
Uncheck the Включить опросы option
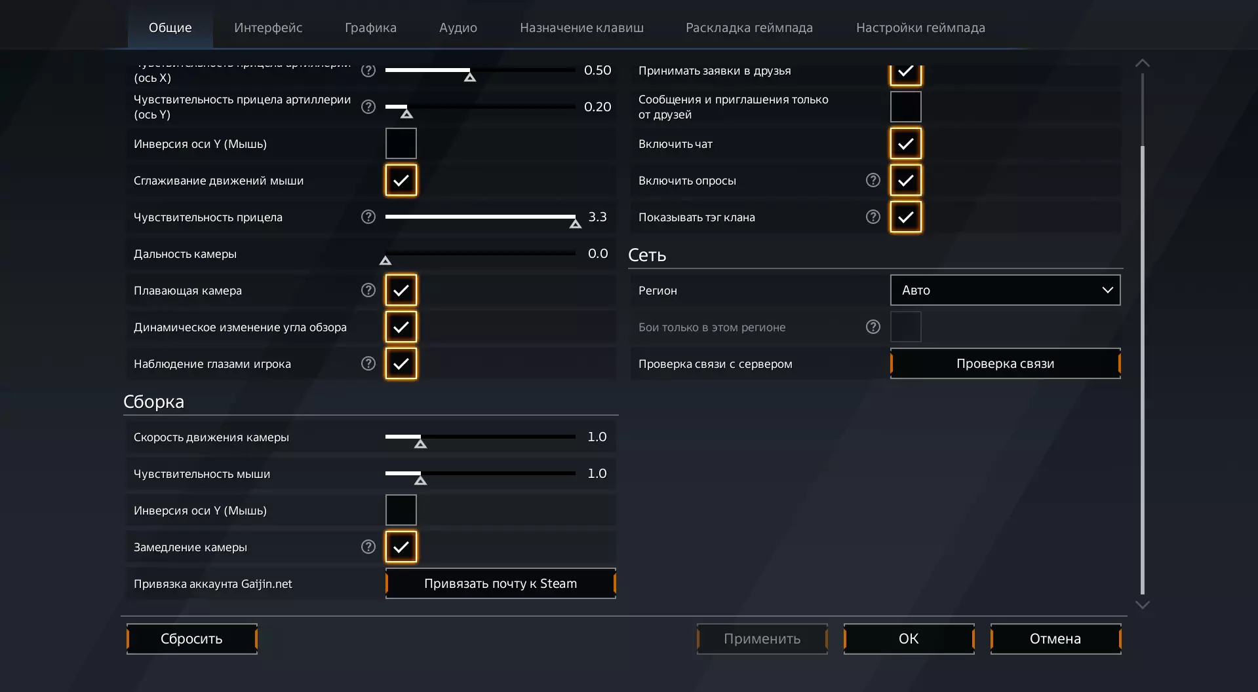tap(906, 180)
